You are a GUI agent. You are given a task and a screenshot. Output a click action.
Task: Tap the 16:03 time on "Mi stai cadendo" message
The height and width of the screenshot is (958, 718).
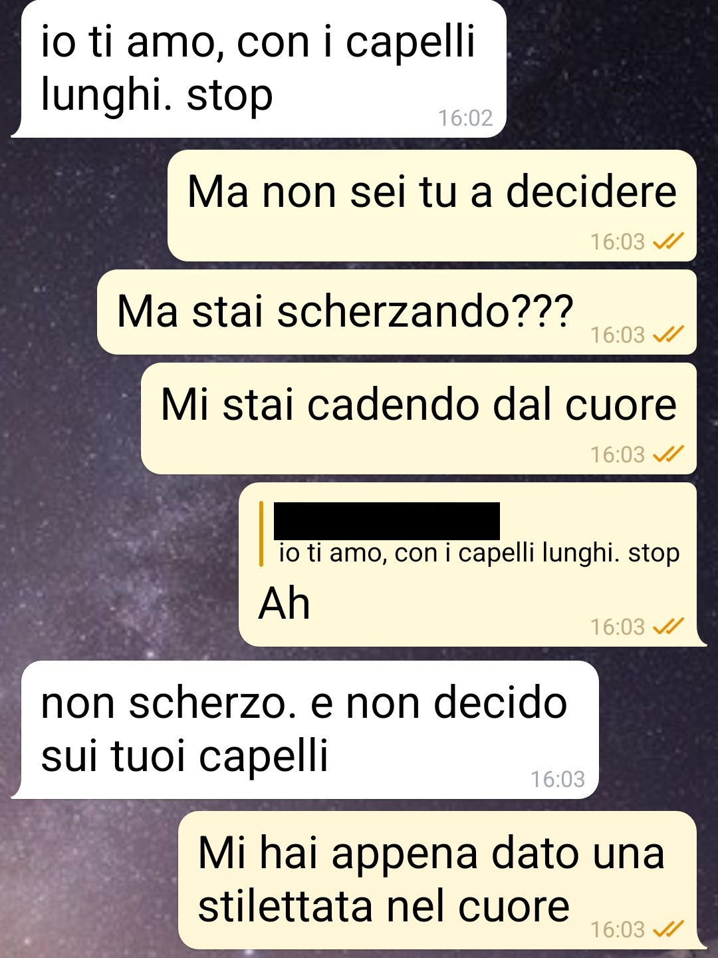[618, 454]
